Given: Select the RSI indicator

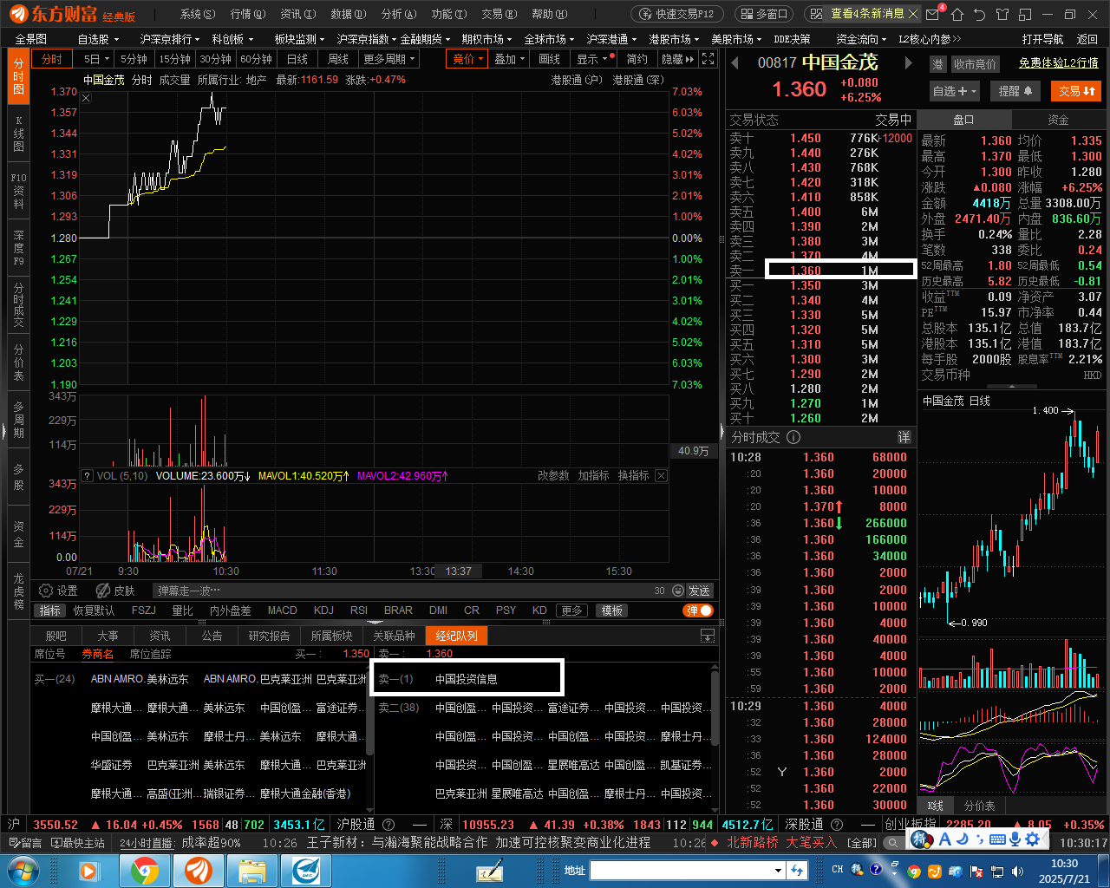Looking at the screenshot, I should pos(359,610).
